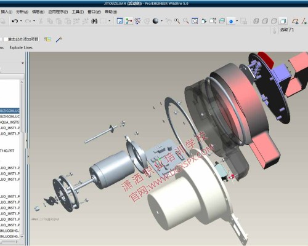Toggle datum axes display icon
The height and width of the screenshot is (246, 308).
(x=304, y=21)
